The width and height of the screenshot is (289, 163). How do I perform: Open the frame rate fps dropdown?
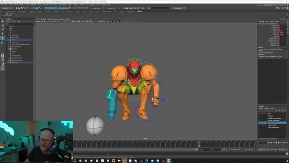[x=264, y=149]
